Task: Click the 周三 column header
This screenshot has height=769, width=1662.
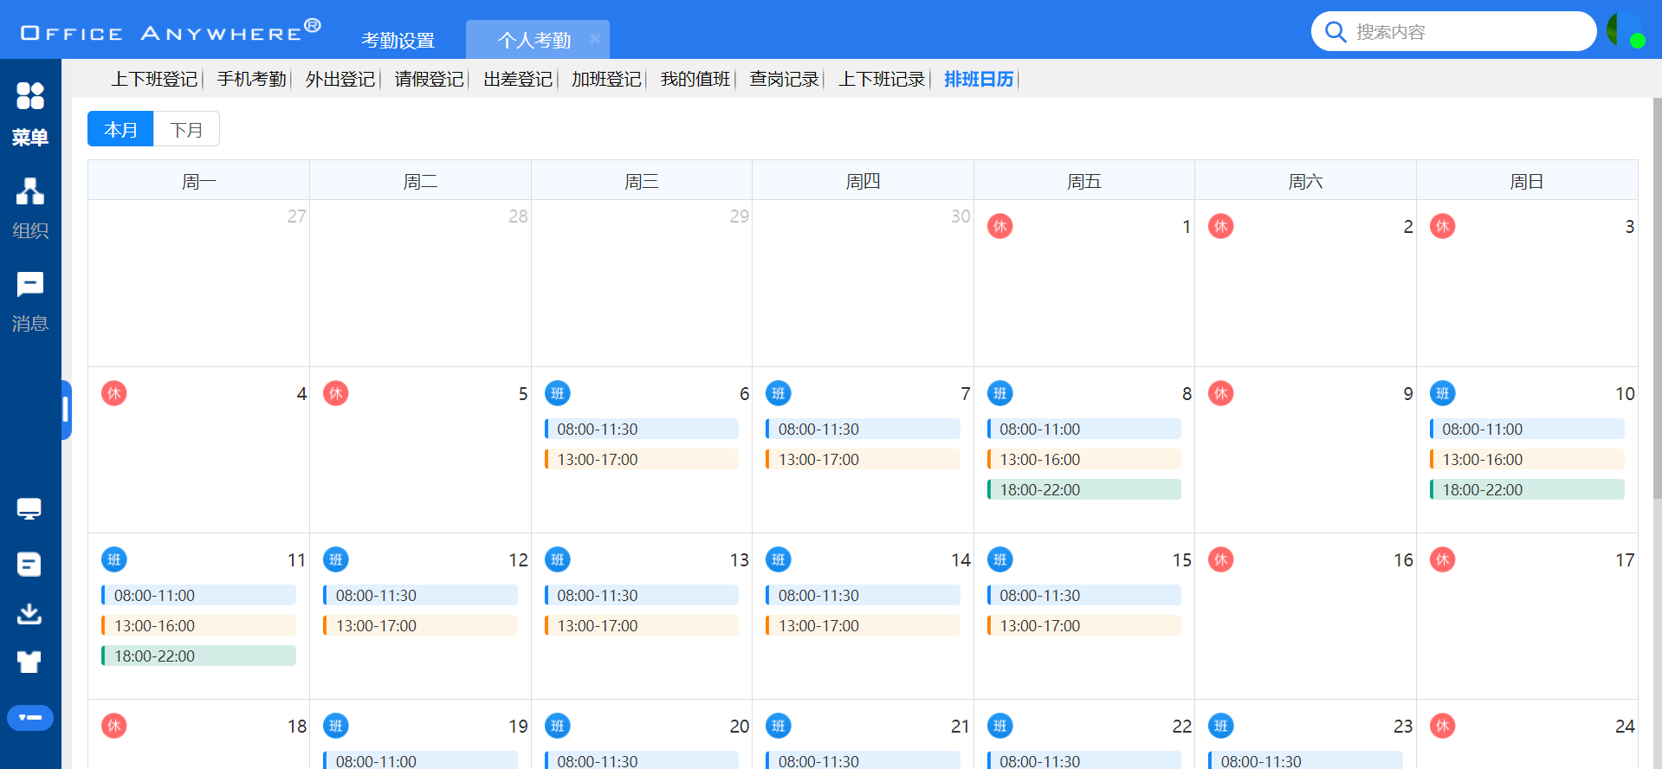Action: (642, 181)
